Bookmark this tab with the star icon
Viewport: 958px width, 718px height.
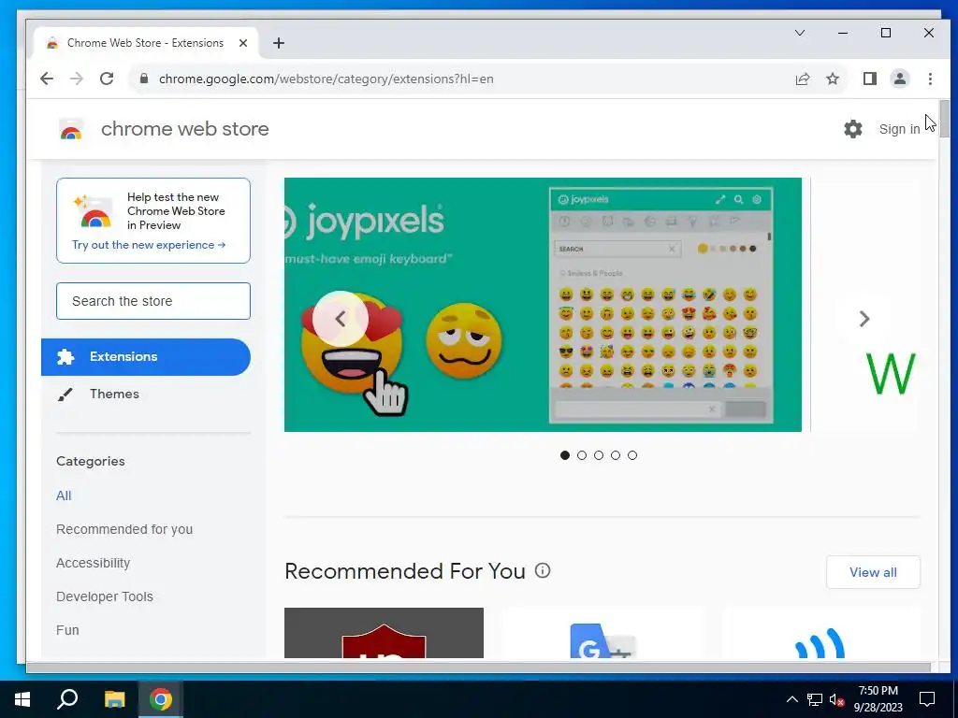(833, 79)
